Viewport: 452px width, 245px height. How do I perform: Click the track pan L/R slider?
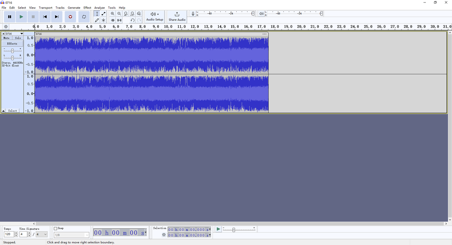click(12, 58)
